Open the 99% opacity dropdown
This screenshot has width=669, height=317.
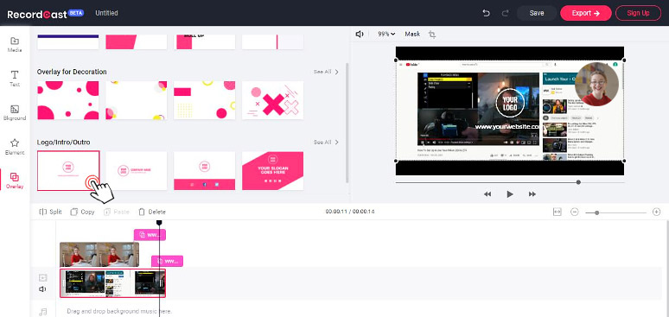[x=386, y=35]
